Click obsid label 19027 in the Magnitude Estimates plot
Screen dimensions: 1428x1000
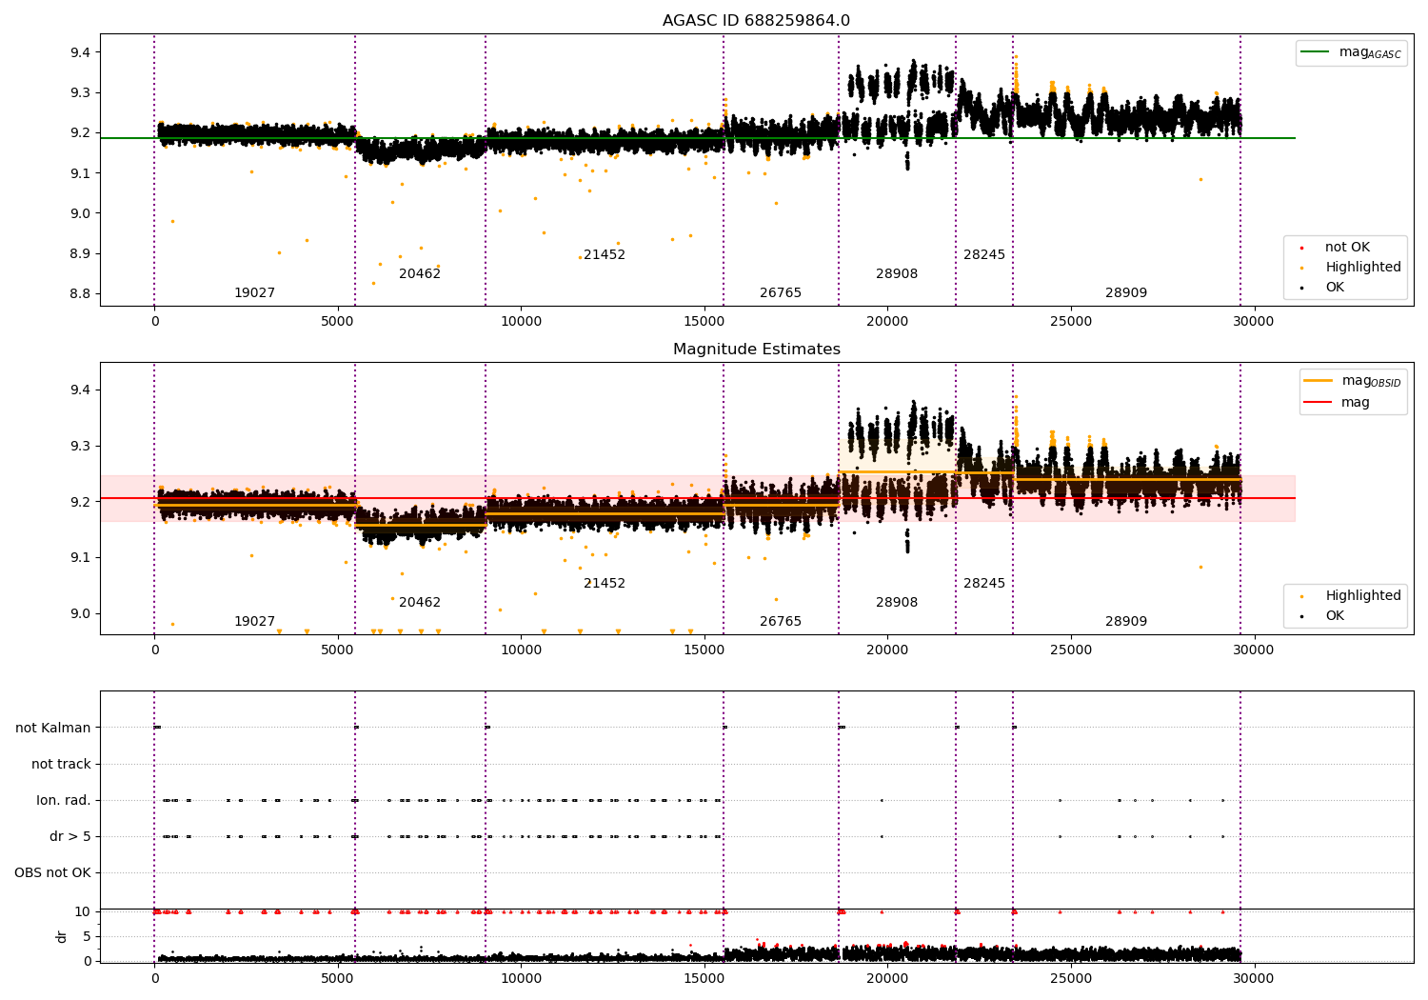point(254,622)
